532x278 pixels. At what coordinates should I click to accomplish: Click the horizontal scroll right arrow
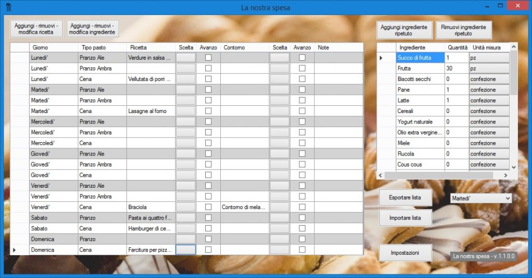pos(506,175)
